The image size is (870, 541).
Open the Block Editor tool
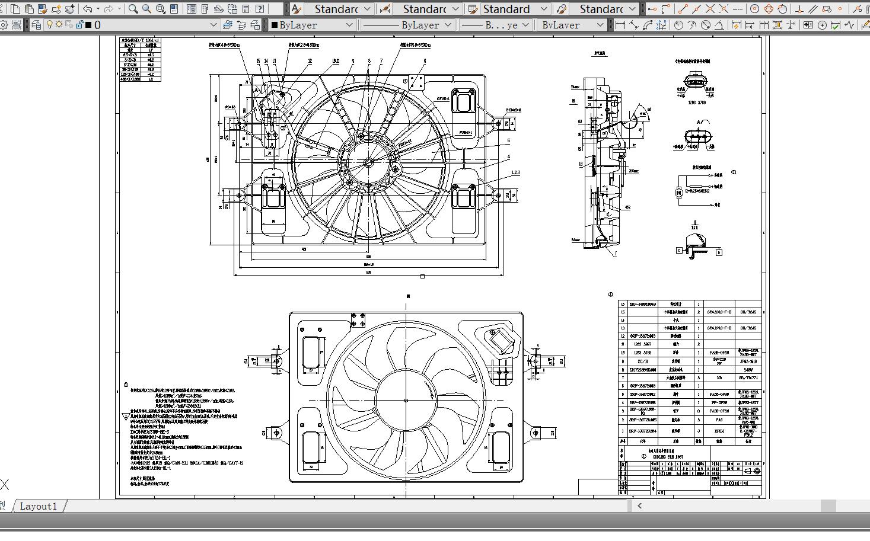point(56,9)
